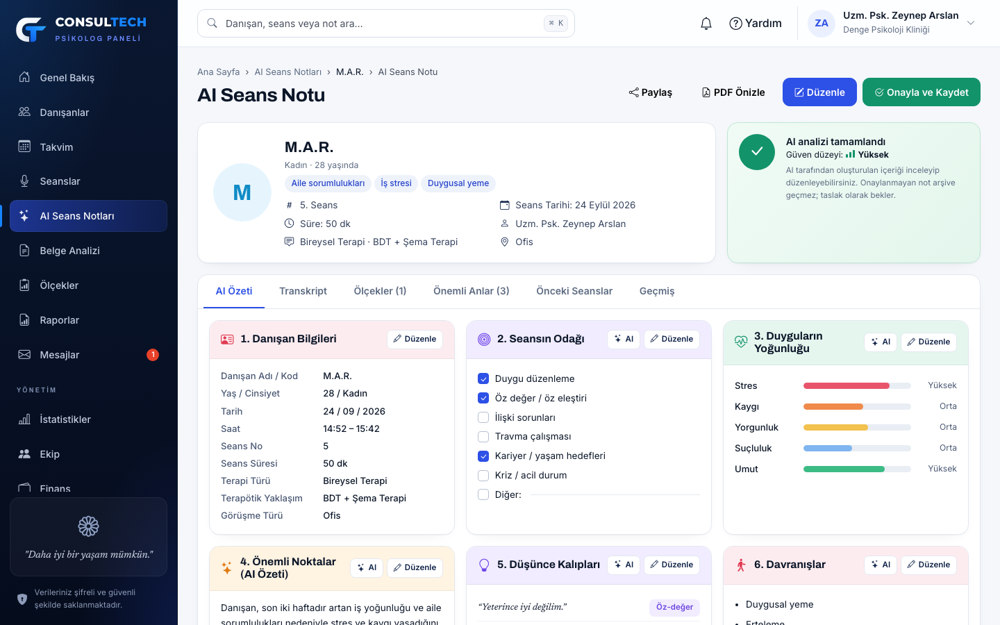Switch to Önceki Seanslar tab
The width and height of the screenshot is (1000, 625).
click(574, 291)
